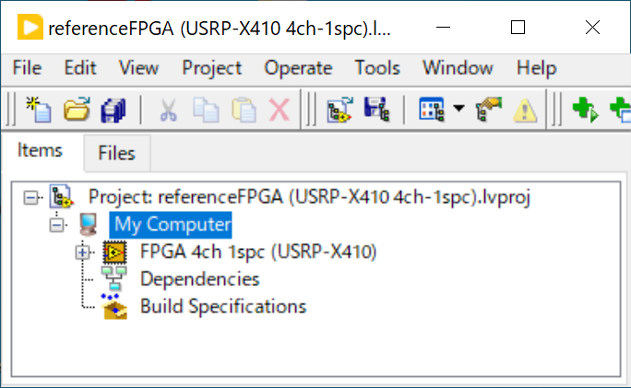Click the Paste clipboard icon
This screenshot has height=388, width=631.
click(243, 111)
